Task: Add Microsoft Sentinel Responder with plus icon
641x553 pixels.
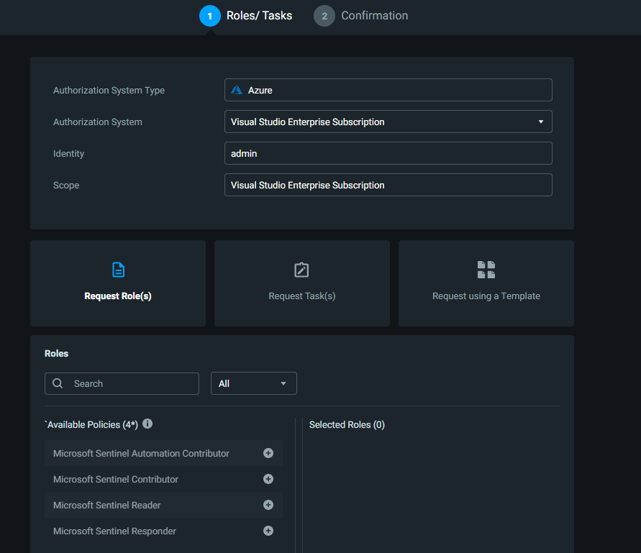Action: (268, 531)
